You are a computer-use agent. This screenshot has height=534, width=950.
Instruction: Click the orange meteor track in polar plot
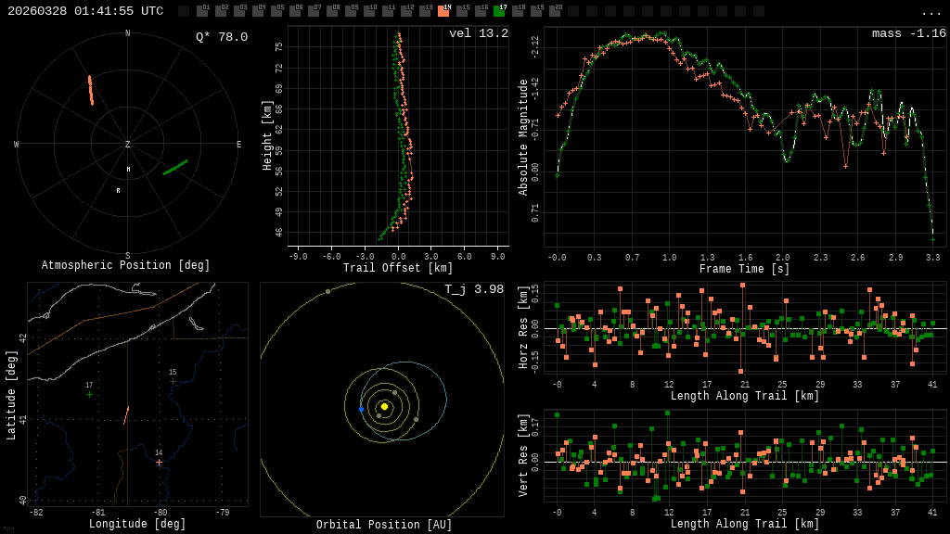pos(90,91)
